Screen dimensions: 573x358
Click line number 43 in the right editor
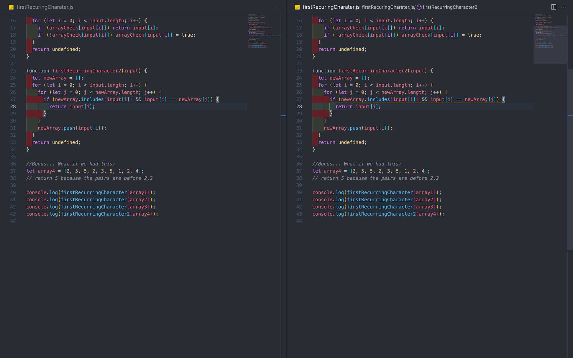point(299,214)
